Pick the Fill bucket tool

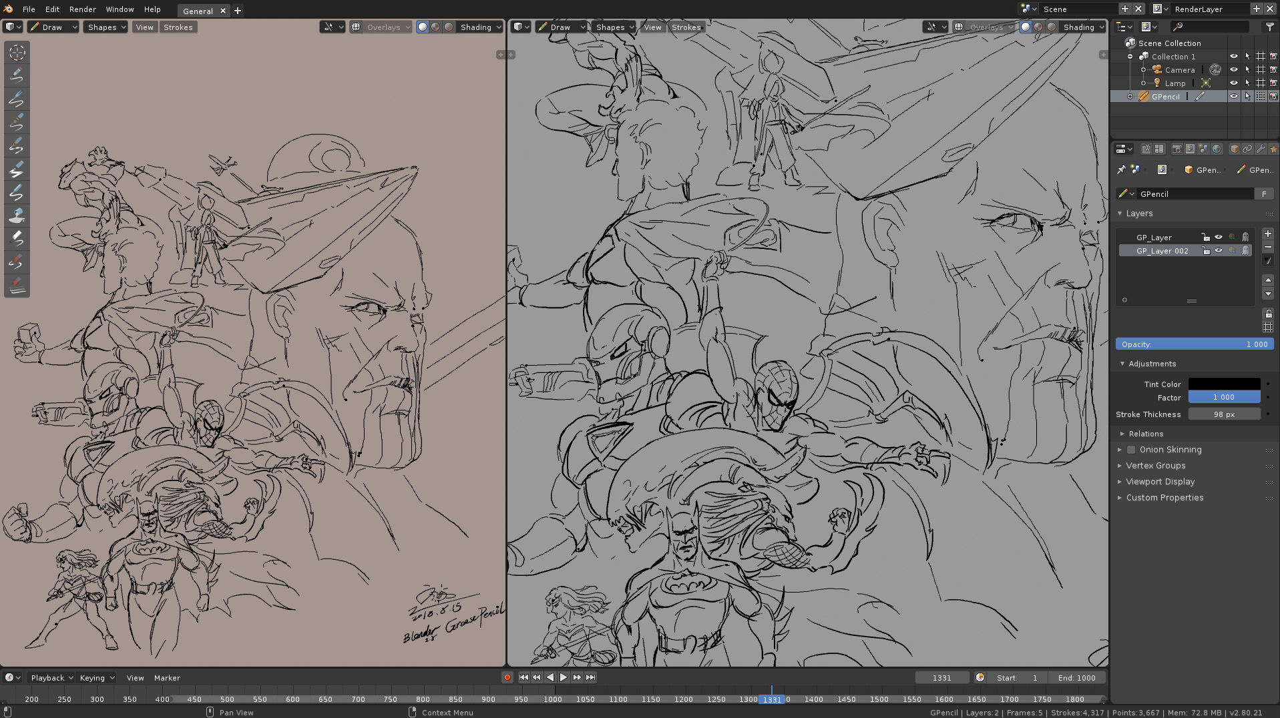point(17,216)
